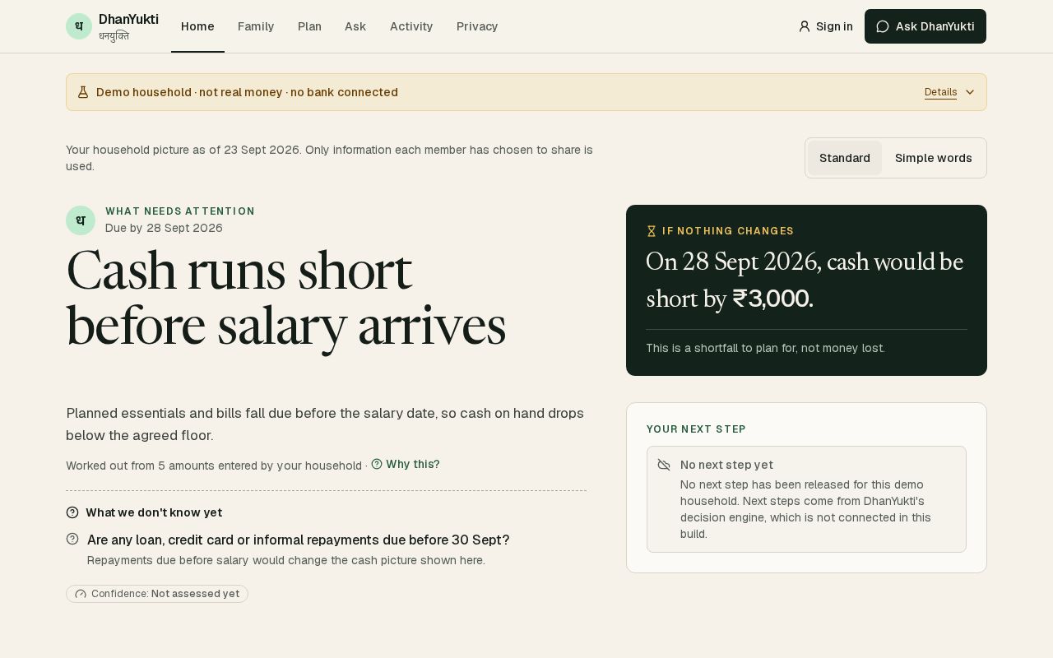
Task: Click the Due by 28 Sept 2026 text
Action: pyautogui.click(x=164, y=228)
